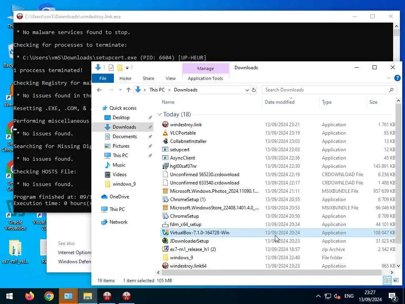Select the ChromeSetup (1) installer icon

point(165,199)
